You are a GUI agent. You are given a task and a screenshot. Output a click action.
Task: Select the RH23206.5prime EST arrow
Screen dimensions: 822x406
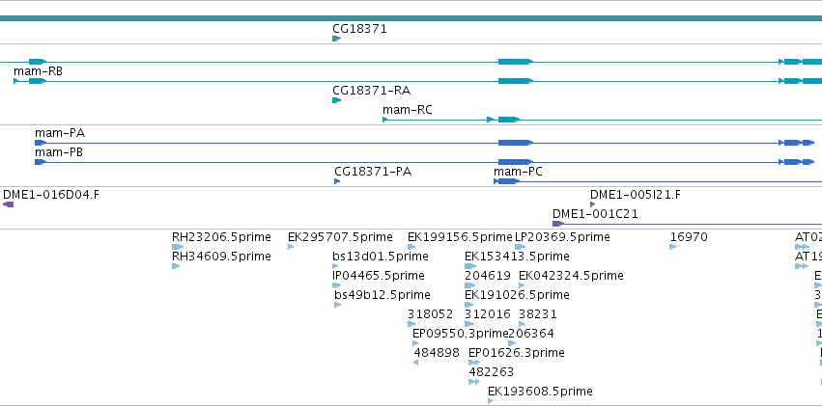[178, 247]
